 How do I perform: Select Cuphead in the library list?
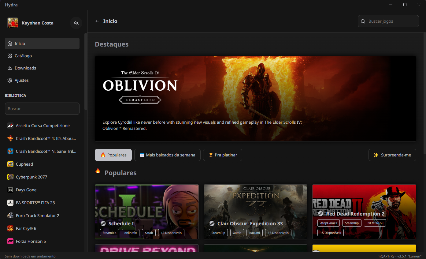(x=42, y=164)
